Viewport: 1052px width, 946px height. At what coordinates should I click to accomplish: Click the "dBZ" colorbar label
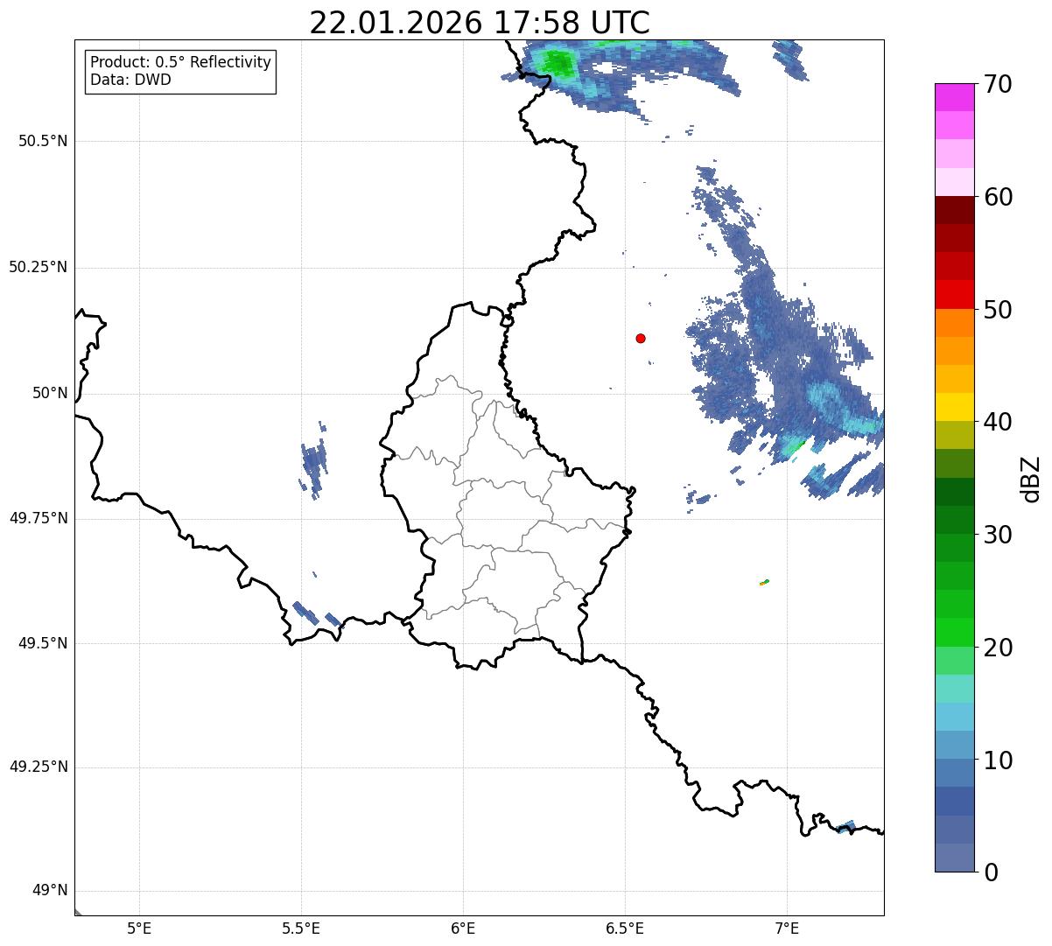pos(1031,478)
